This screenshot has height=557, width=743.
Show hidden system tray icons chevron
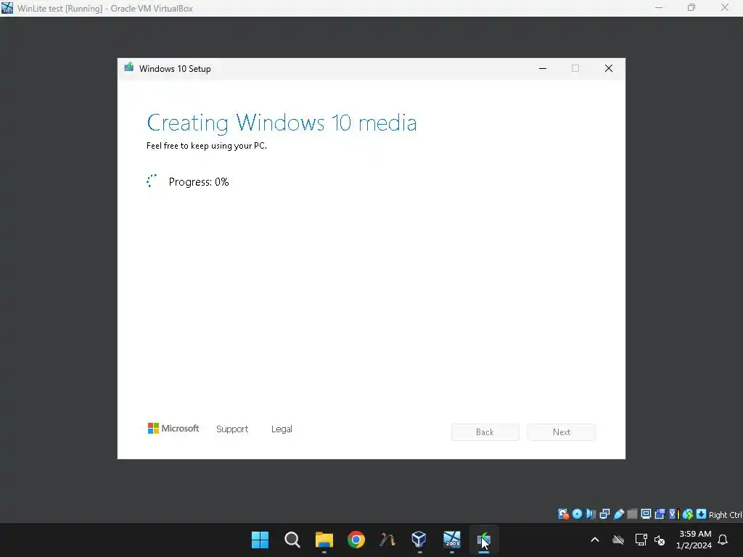tap(595, 540)
